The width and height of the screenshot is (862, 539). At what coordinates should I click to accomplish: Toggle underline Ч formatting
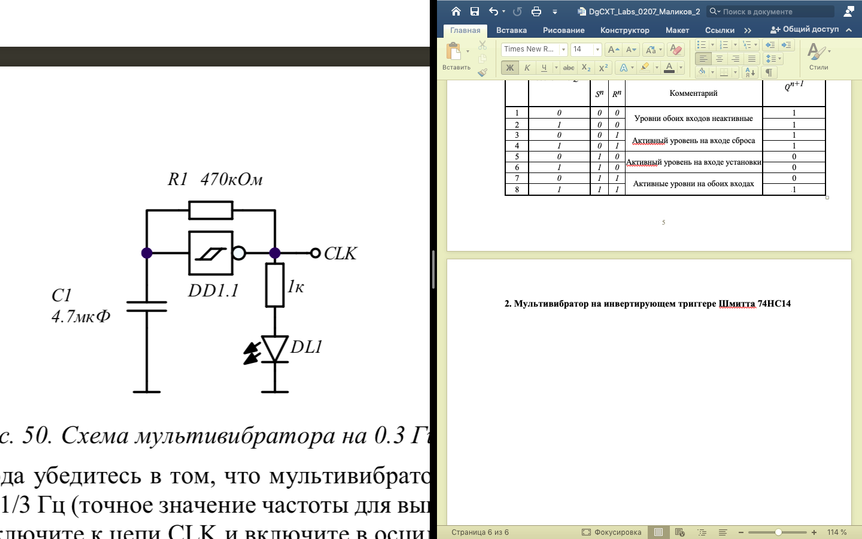click(544, 68)
